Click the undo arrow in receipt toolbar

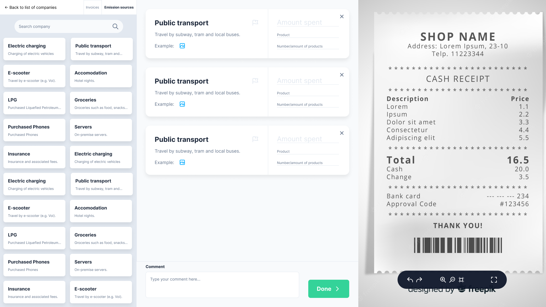410,280
